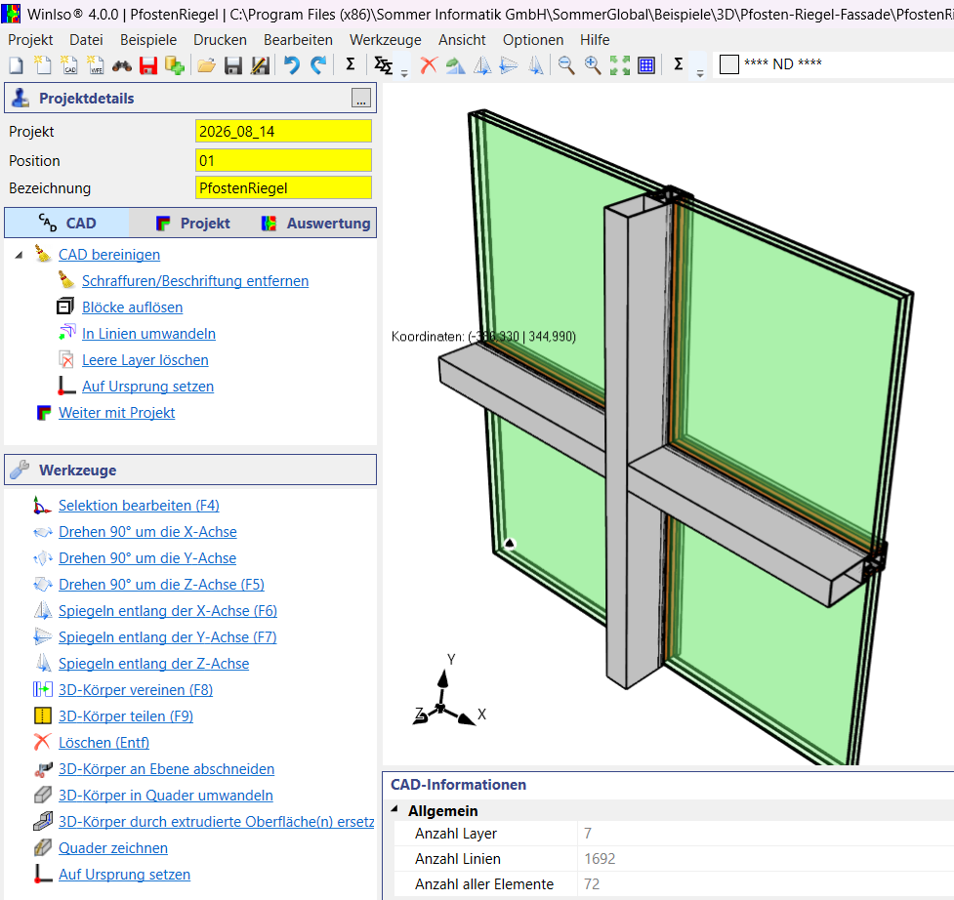954x900 pixels.
Task: Click the Anzahl Linien value 1692
Action: coord(600,859)
